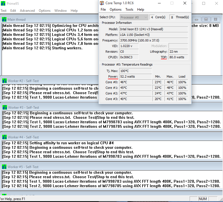Click the Core #3 load 100% value
The height and width of the screenshot is (202, 223).
click(x=182, y=99)
